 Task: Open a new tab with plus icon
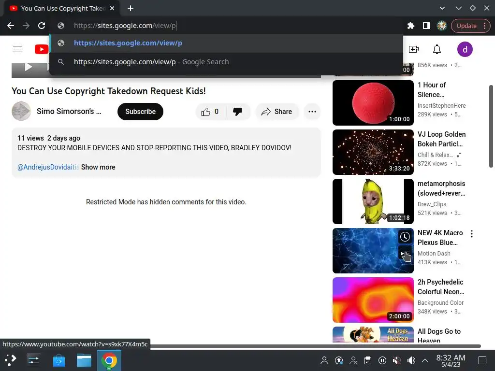click(x=131, y=8)
